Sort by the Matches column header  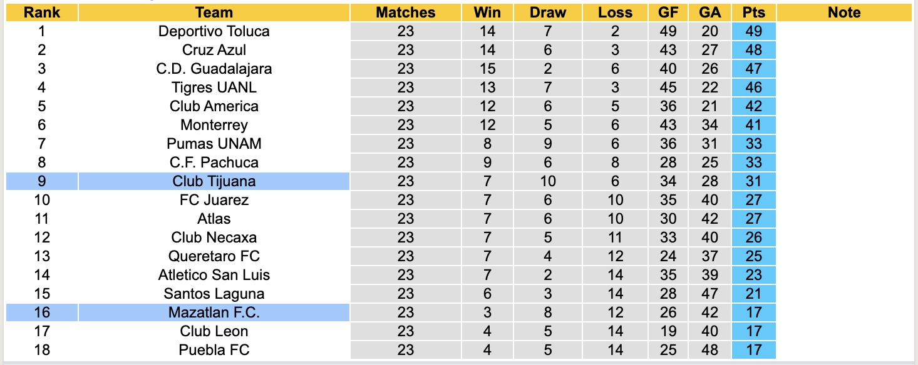405,12
